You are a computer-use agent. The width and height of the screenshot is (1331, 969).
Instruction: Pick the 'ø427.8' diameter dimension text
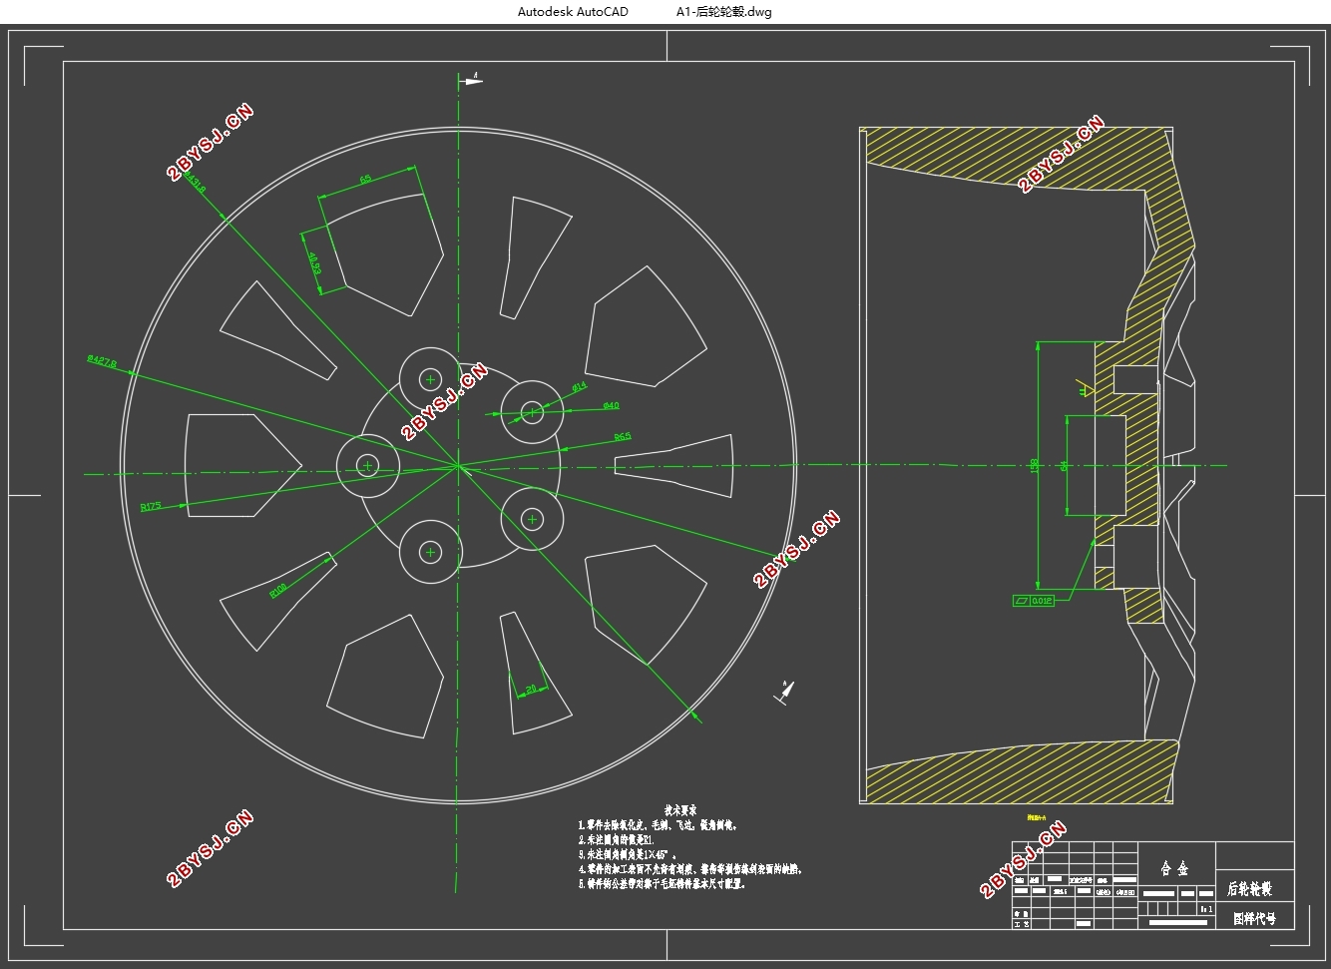click(x=102, y=360)
